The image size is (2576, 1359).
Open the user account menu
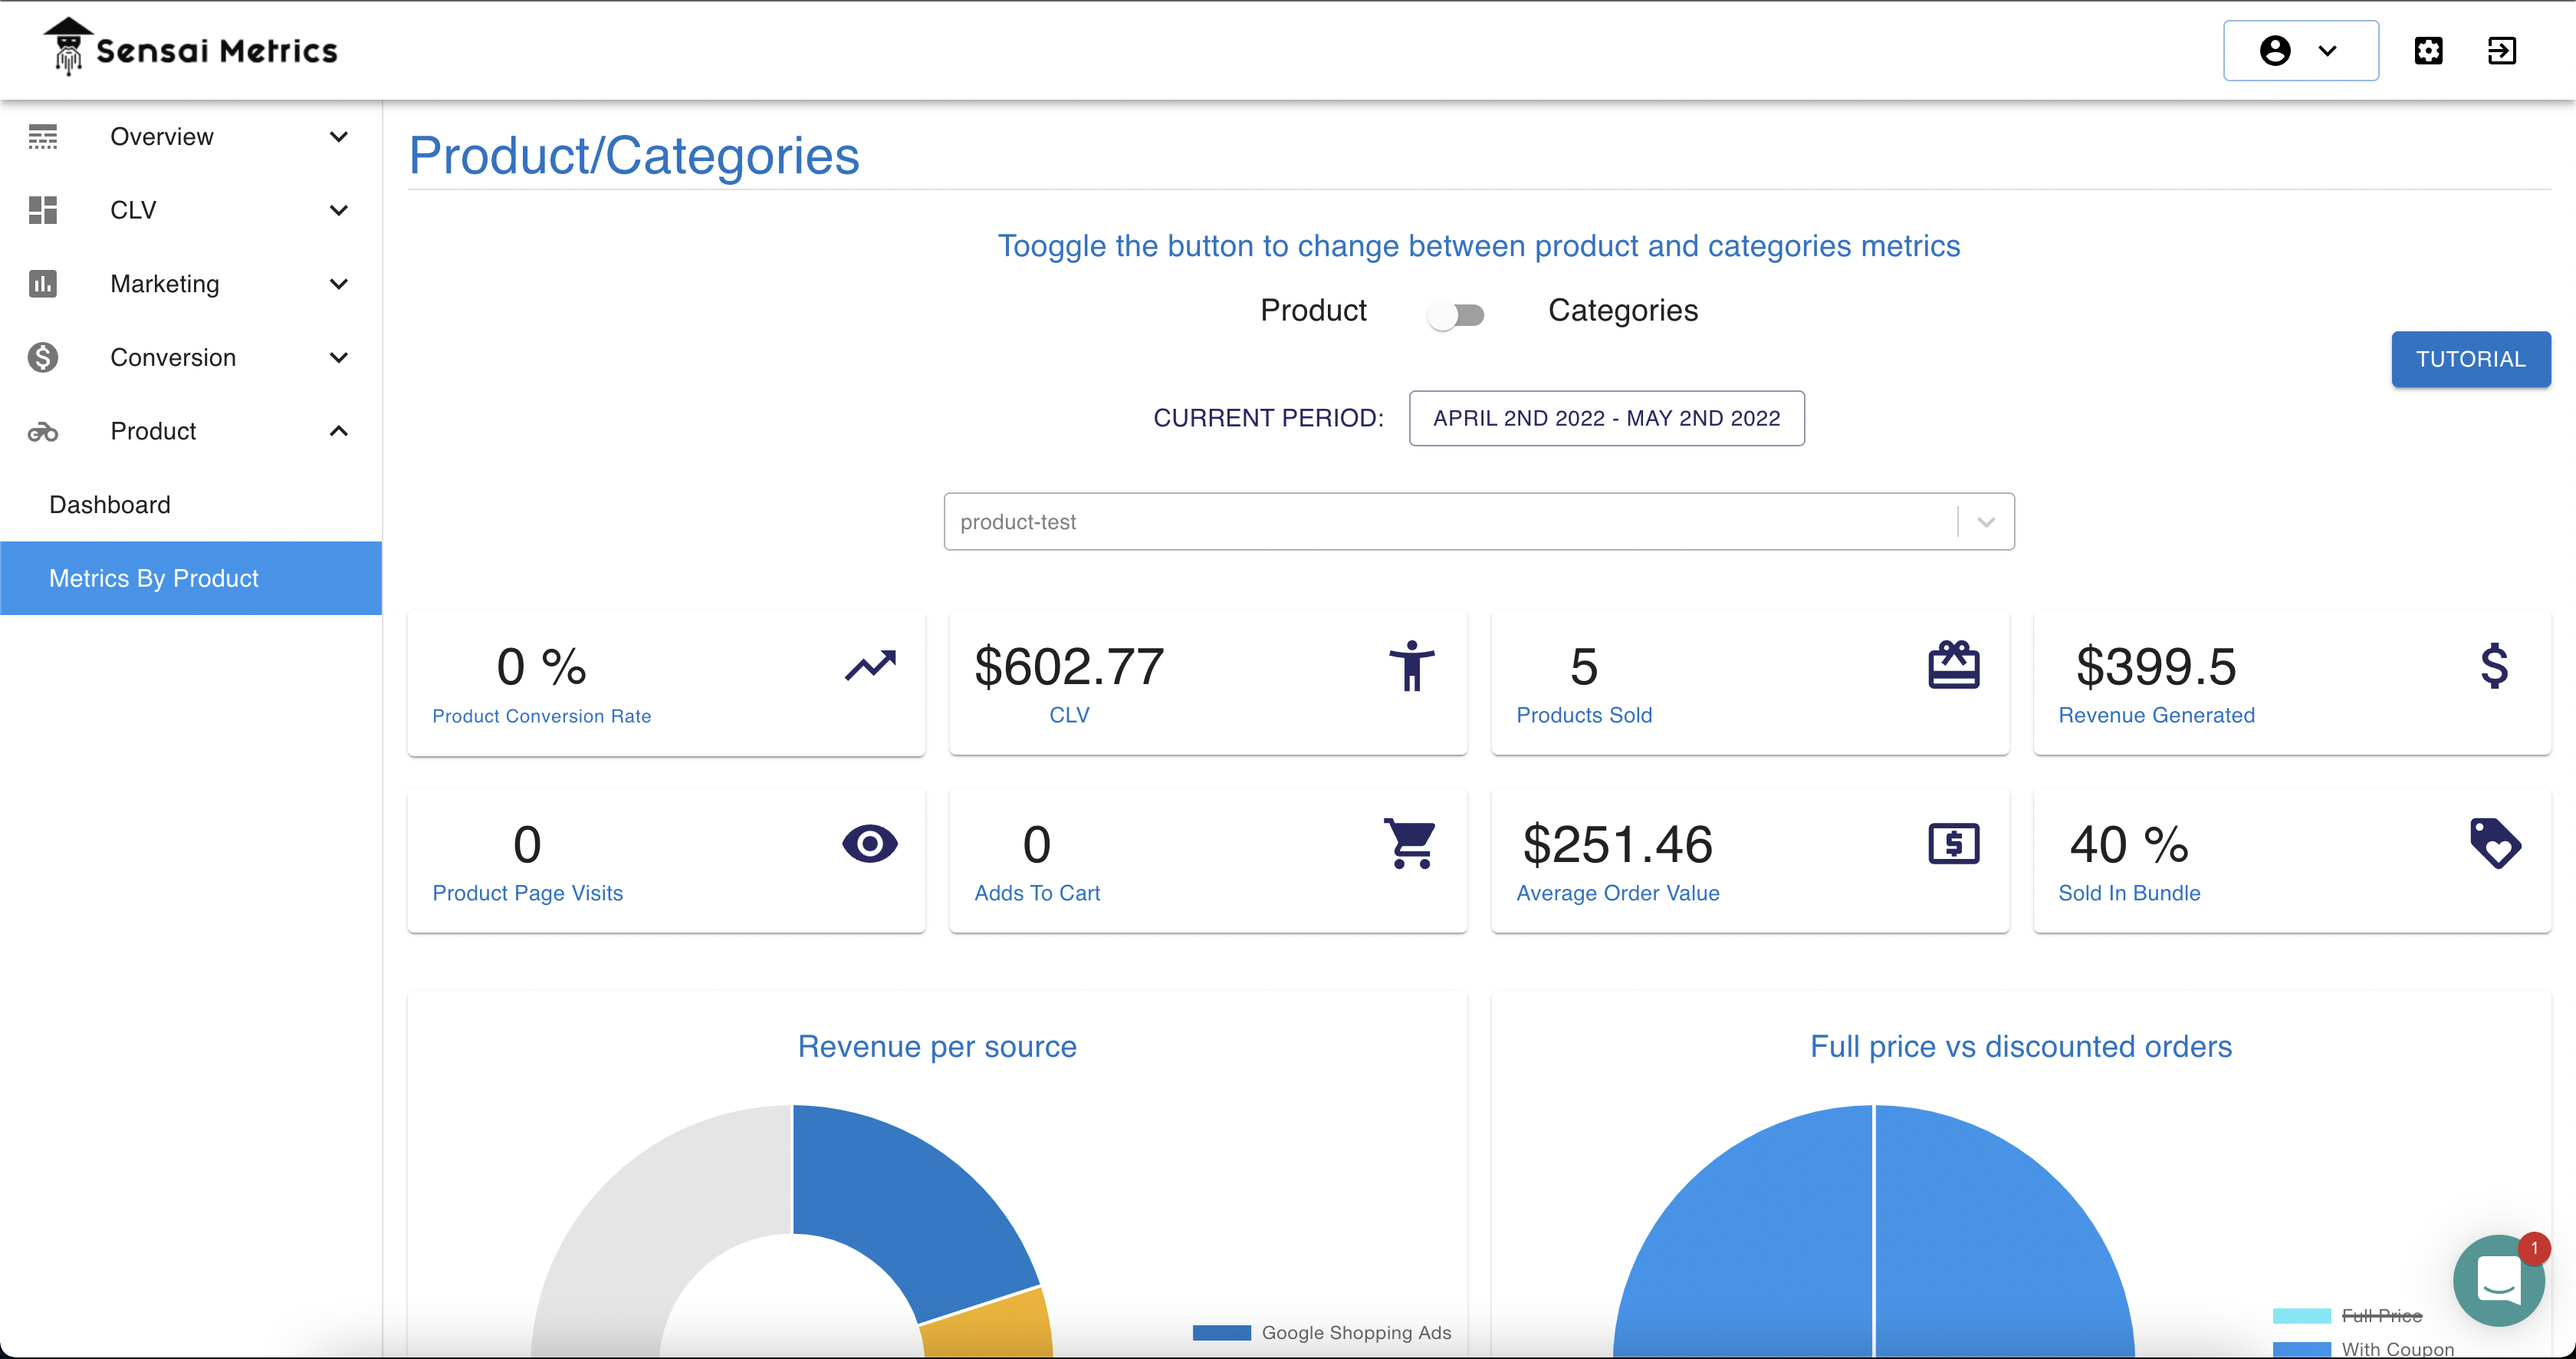[x=2300, y=50]
